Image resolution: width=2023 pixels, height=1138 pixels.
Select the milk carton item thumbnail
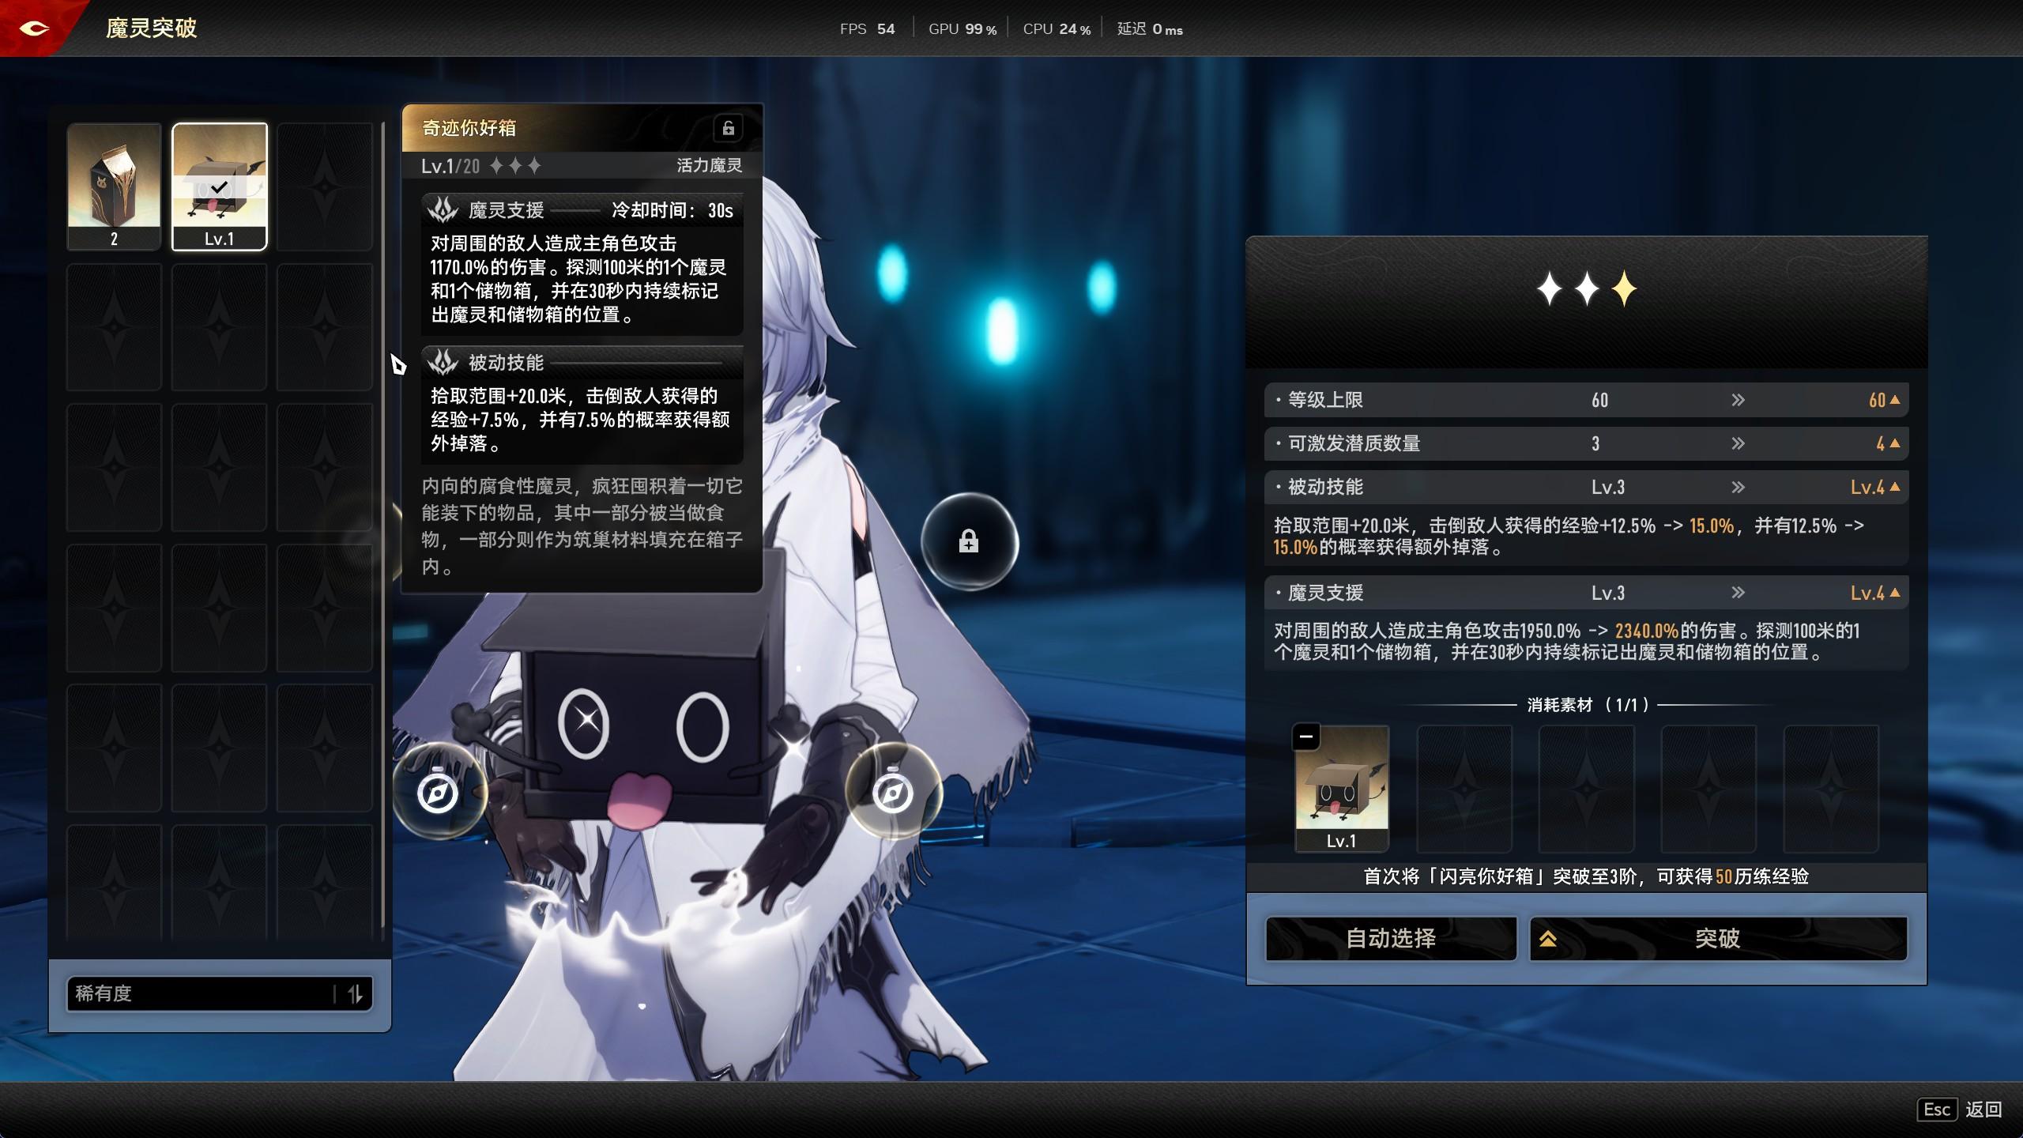[x=115, y=186]
